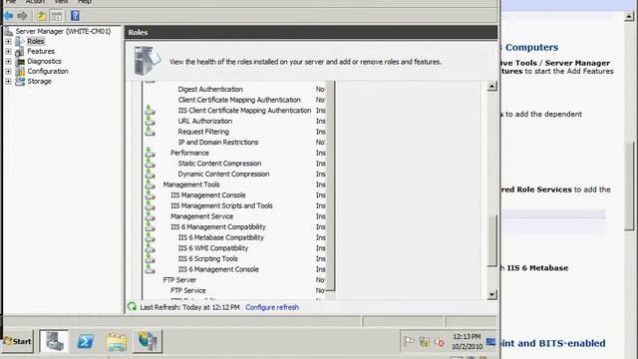Click the up-one-level folder toolbar icon
638x359 pixels.
pyautogui.click(x=41, y=16)
